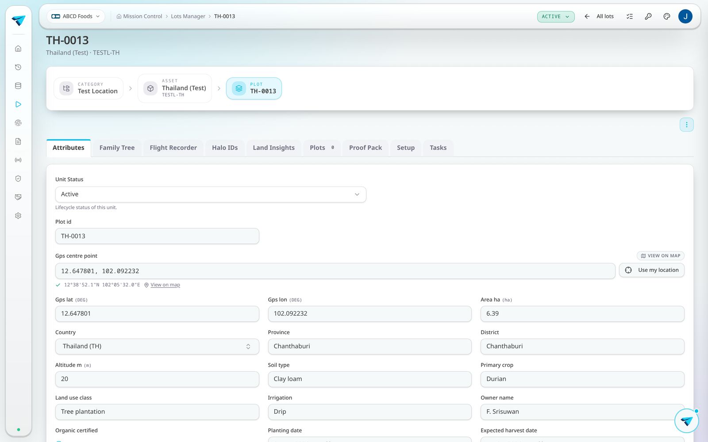Click the crosshair icon in Use my location
The width and height of the screenshot is (708, 442).
click(x=628, y=270)
